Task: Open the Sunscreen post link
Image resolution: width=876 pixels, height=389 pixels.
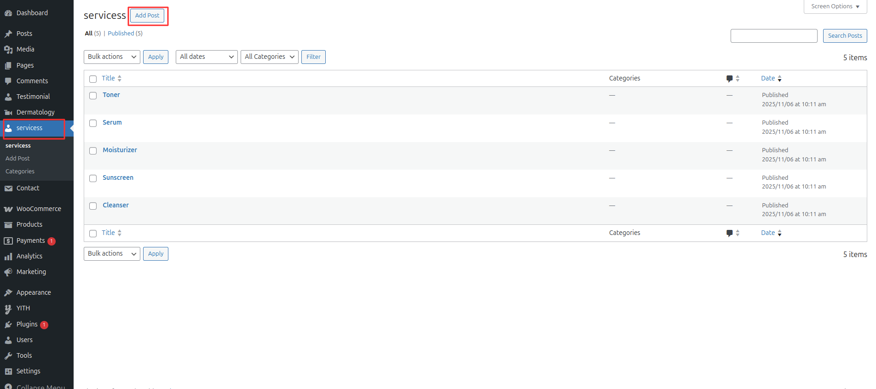Action: point(118,178)
